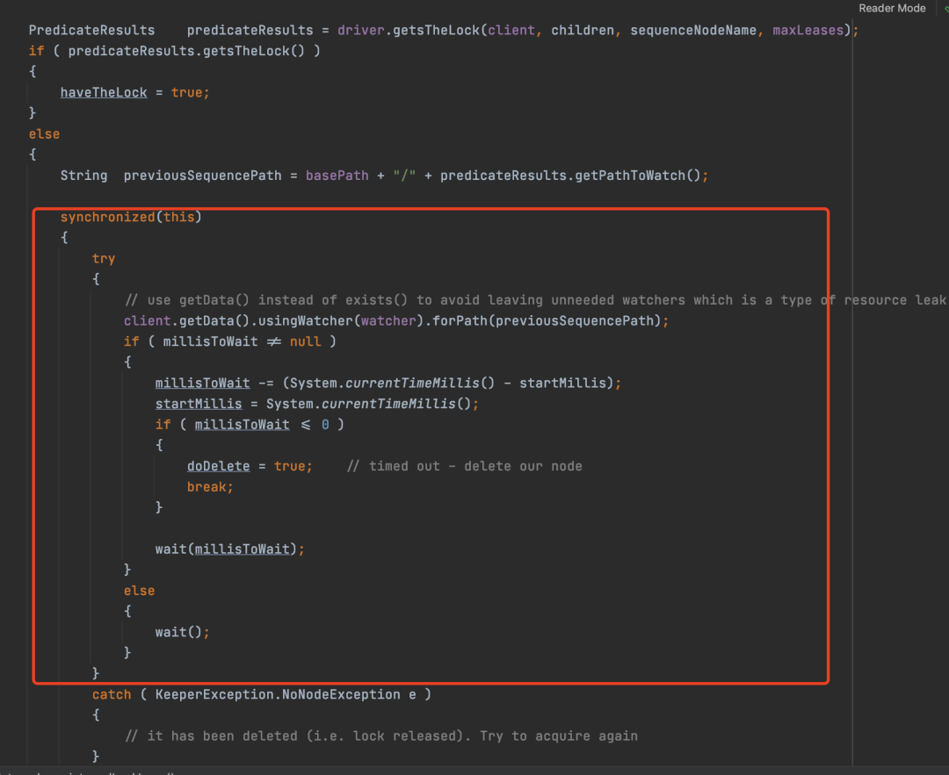This screenshot has height=775, width=949.
Task: Click the 0 literal in millisToWait comparison
Action: click(x=325, y=425)
